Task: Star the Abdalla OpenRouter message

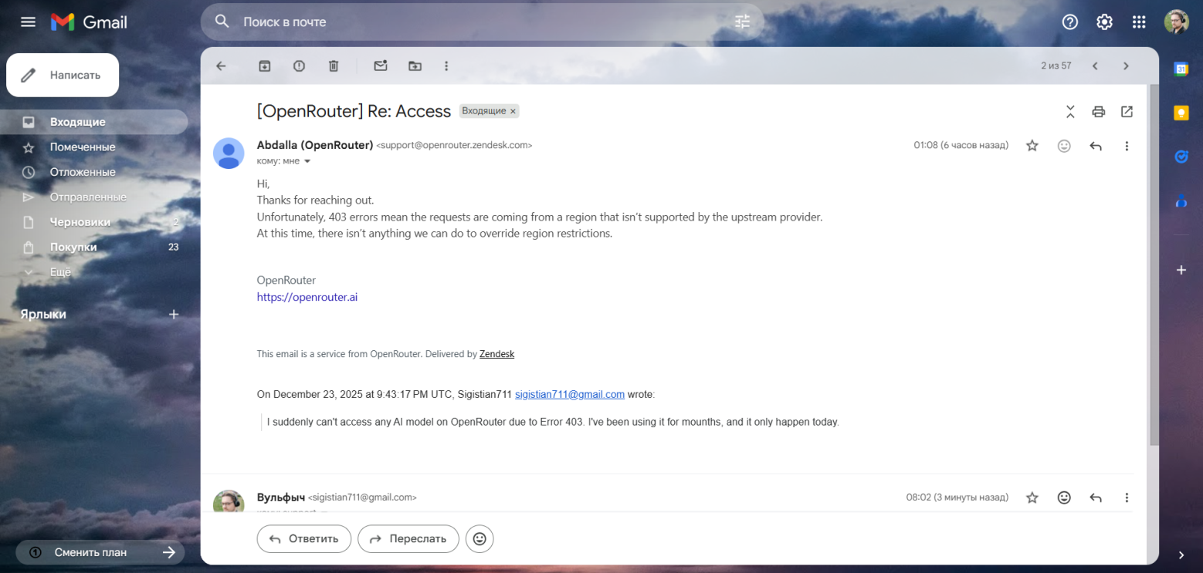Action: pyautogui.click(x=1032, y=146)
